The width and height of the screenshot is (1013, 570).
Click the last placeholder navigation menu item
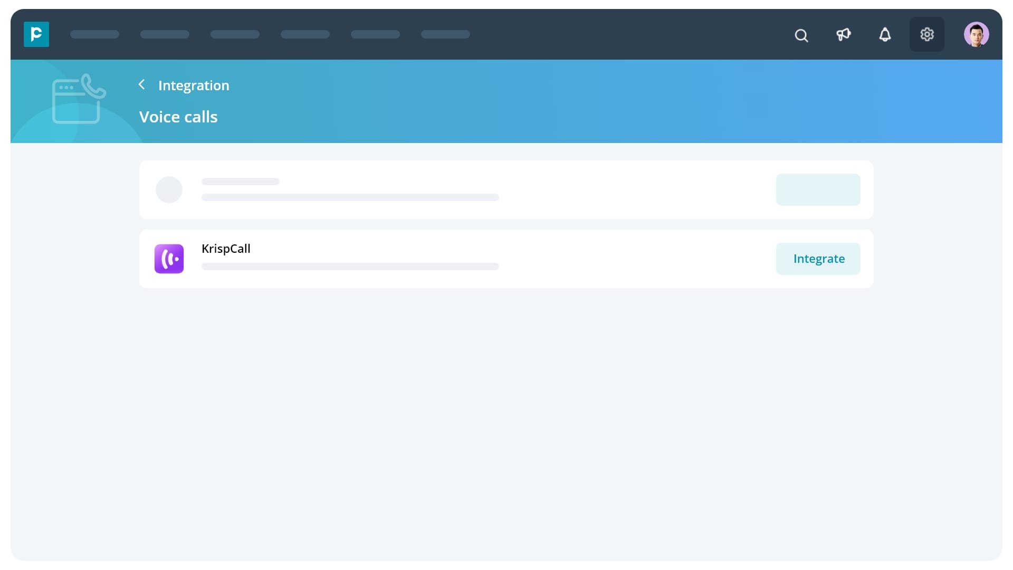[445, 34]
